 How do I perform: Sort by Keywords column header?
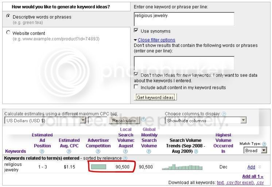pyautogui.click(x=16, y=151)
